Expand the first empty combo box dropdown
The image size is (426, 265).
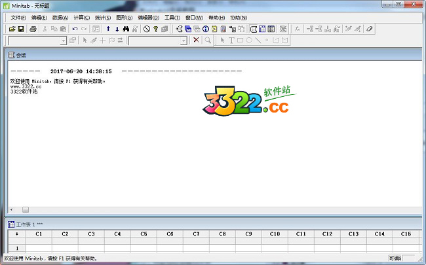point(63,41)
